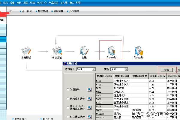The width and height of the screenshot is (180, 120).
Task: Select the 补贴收入 cell
Action: pos(122,92)
